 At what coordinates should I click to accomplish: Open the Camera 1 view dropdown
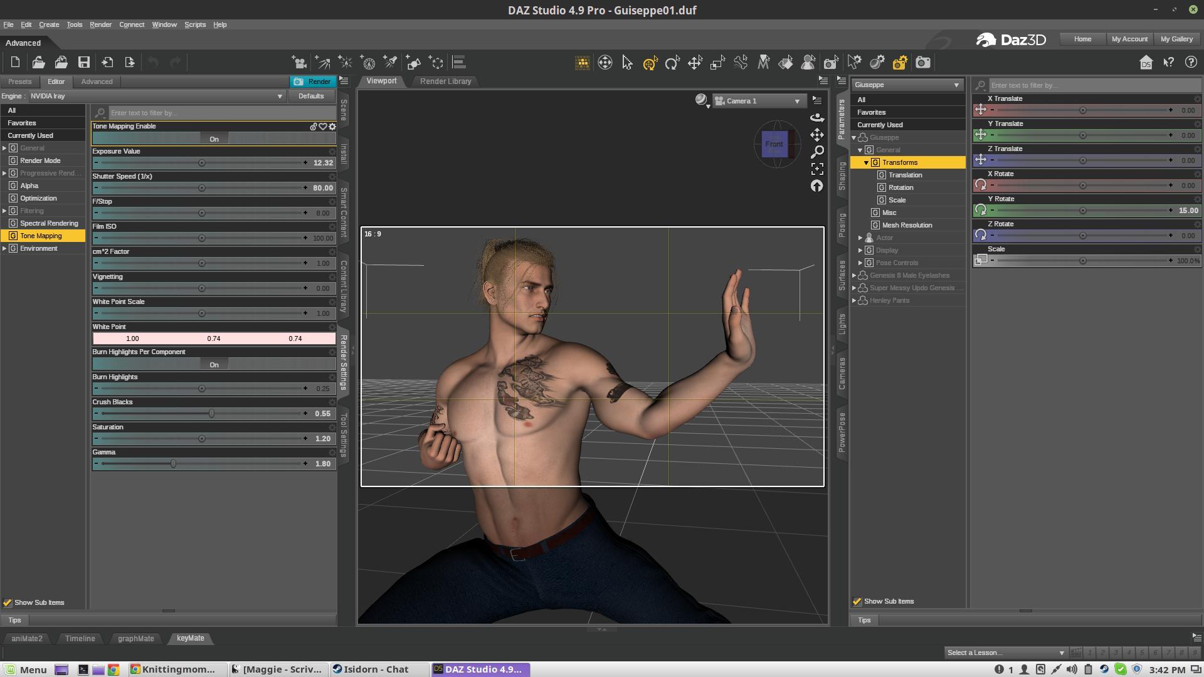pos(760,101)
